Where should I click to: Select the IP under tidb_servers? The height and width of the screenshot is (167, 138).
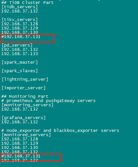(20, 11)
